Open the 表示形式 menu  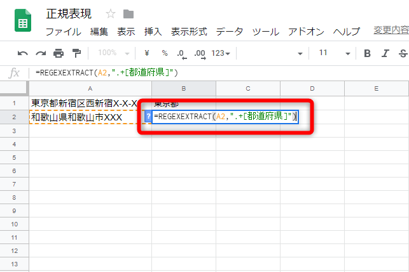point(189,32)
